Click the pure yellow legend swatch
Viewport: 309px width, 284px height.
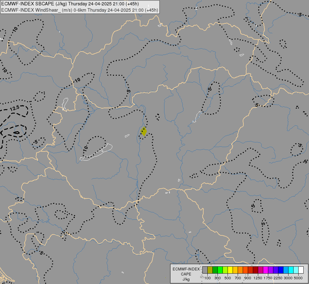tap(230, 270)
